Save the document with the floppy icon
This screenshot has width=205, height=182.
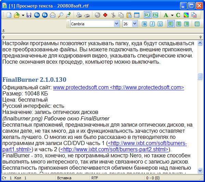pyautogui.click(x=29, y=15)
